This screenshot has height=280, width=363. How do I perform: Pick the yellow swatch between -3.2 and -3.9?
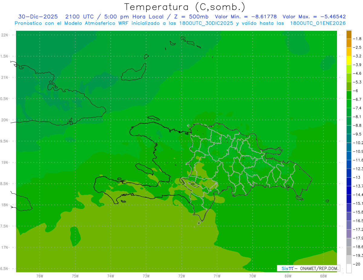tap(349, 60)
